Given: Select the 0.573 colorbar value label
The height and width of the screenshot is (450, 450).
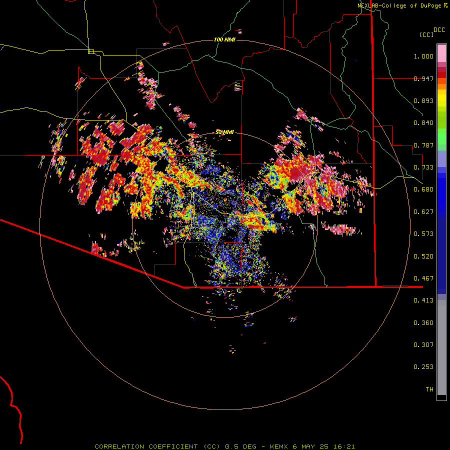Looking at the screenshot, I should (423, 234).
